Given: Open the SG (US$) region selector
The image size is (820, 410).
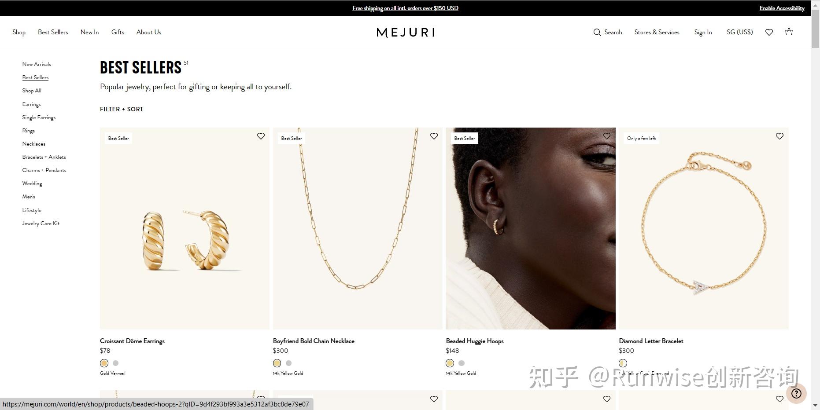Looking at the screenshot, I should (739, 32).
